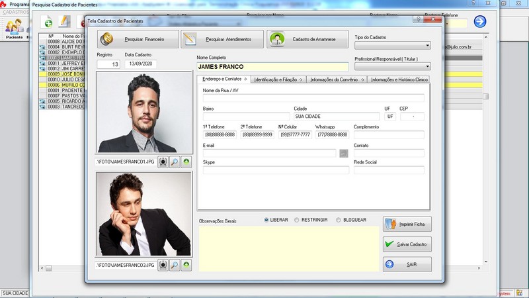The height and width of the screenshot is (298, 529).
Task: Click the Pesquisar Financeiro button
Action: coord(138,39)
